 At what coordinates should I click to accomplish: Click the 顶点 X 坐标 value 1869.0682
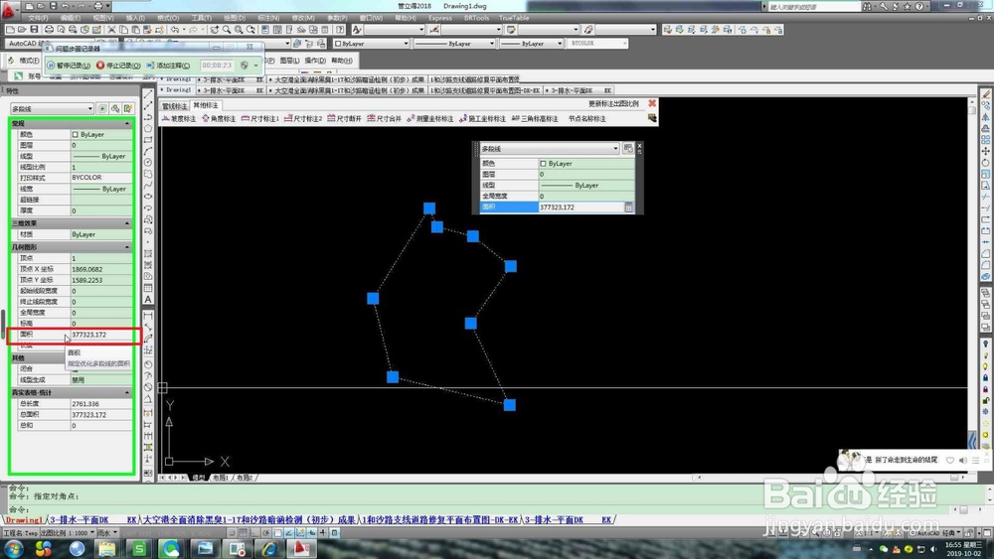click(x=101, y=269)
